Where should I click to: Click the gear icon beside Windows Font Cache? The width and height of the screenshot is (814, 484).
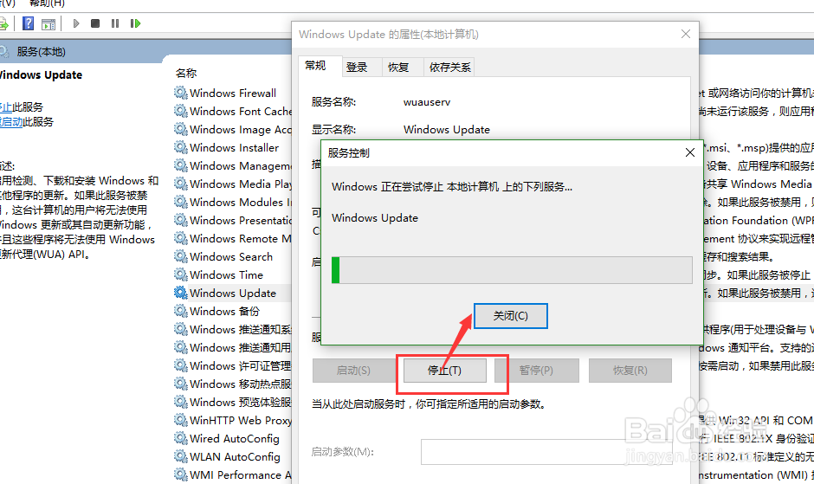pos(181,111)
